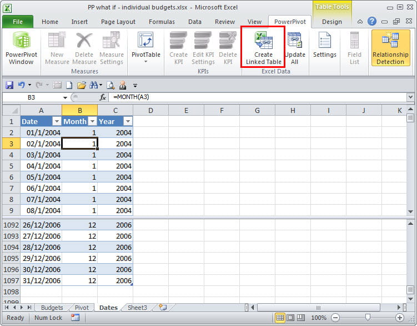Click the zoom slider handle
417x326 pixels.
pos(367,318)
